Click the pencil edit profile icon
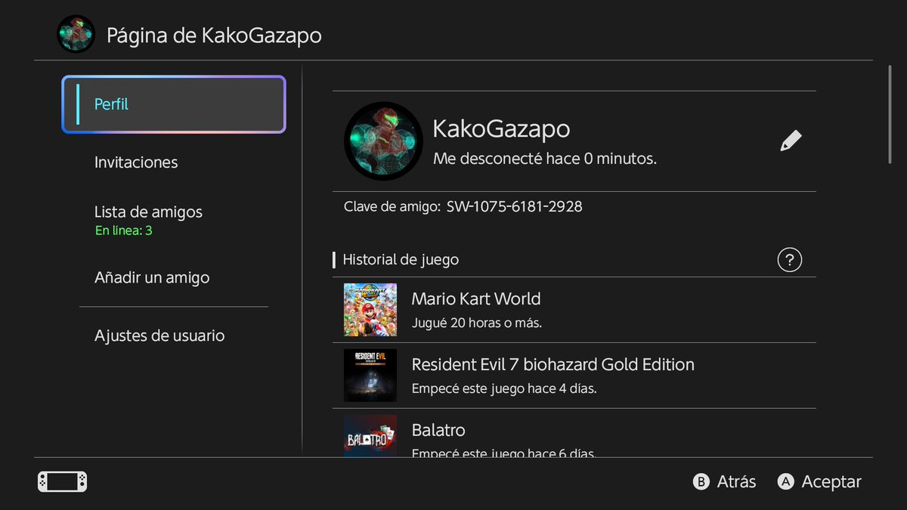This screenshot has width=907, height=510. click(791, 141)
